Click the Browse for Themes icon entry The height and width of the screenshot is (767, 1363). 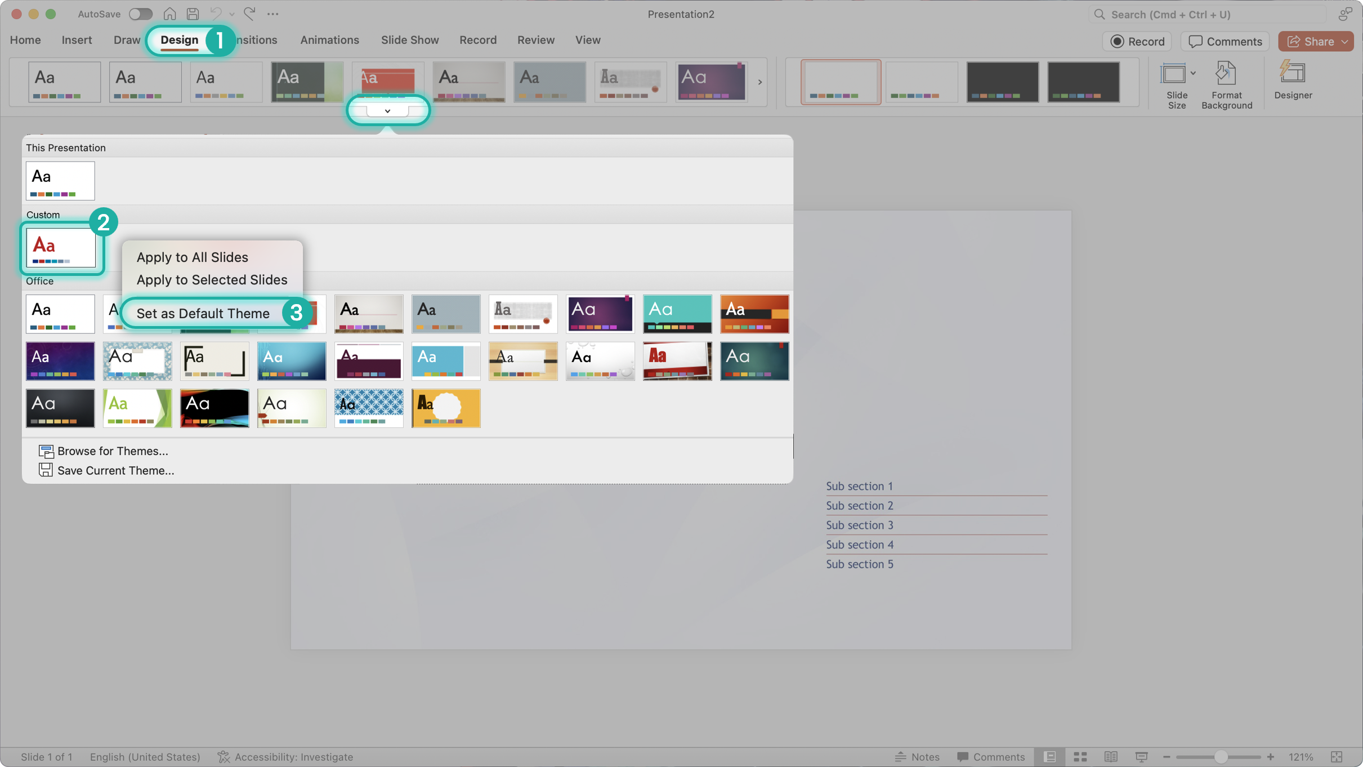pyautogui.click(x=104, y=451)
